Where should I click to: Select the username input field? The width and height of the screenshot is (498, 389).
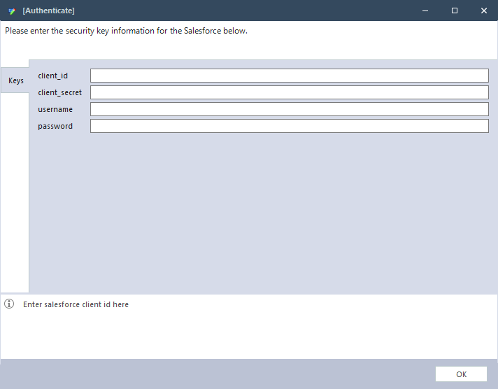[x=290, y=109]
